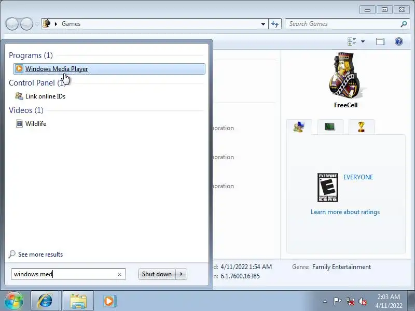Click Games in the address bar
This screenshot has height=311, width=415.
point(71,24)
